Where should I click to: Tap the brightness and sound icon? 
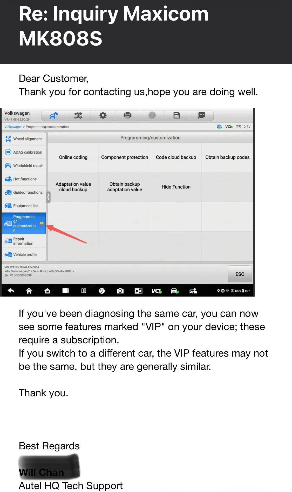click(x=138, y=291)
